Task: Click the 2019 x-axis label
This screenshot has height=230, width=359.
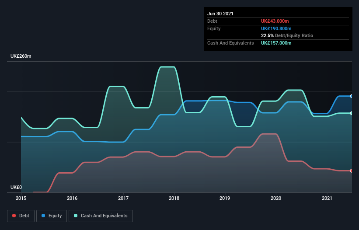Action: pos(225,198)
